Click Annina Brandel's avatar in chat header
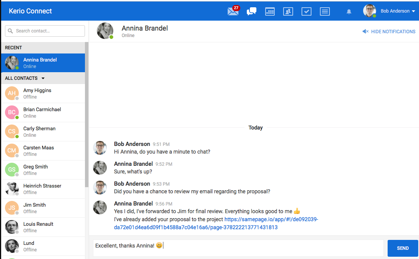 pos(105,31)
